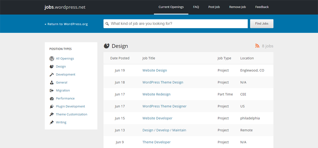Click the Job Type column header
This screenshot has height=148, width=318.
coord(224,58)
